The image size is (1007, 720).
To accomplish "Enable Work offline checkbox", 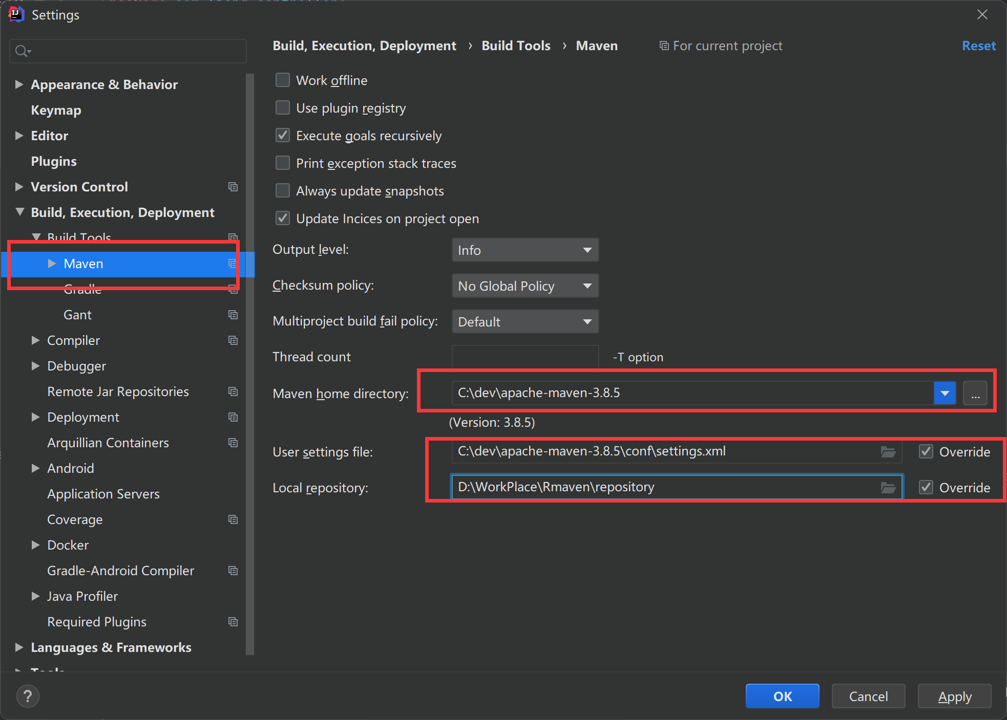I will [x=283, y=80].
